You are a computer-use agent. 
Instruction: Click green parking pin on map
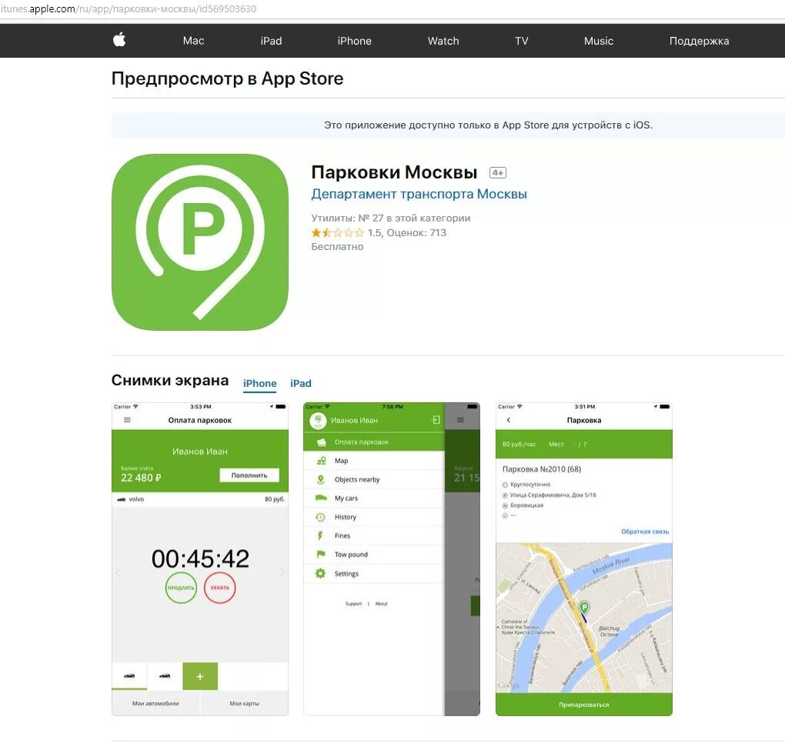coord(583,608)
